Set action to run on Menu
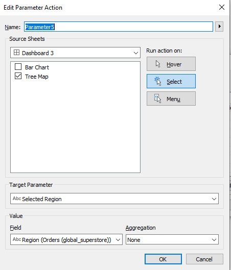The height and width of the screenshot is (270, 231). pos(171,99)
